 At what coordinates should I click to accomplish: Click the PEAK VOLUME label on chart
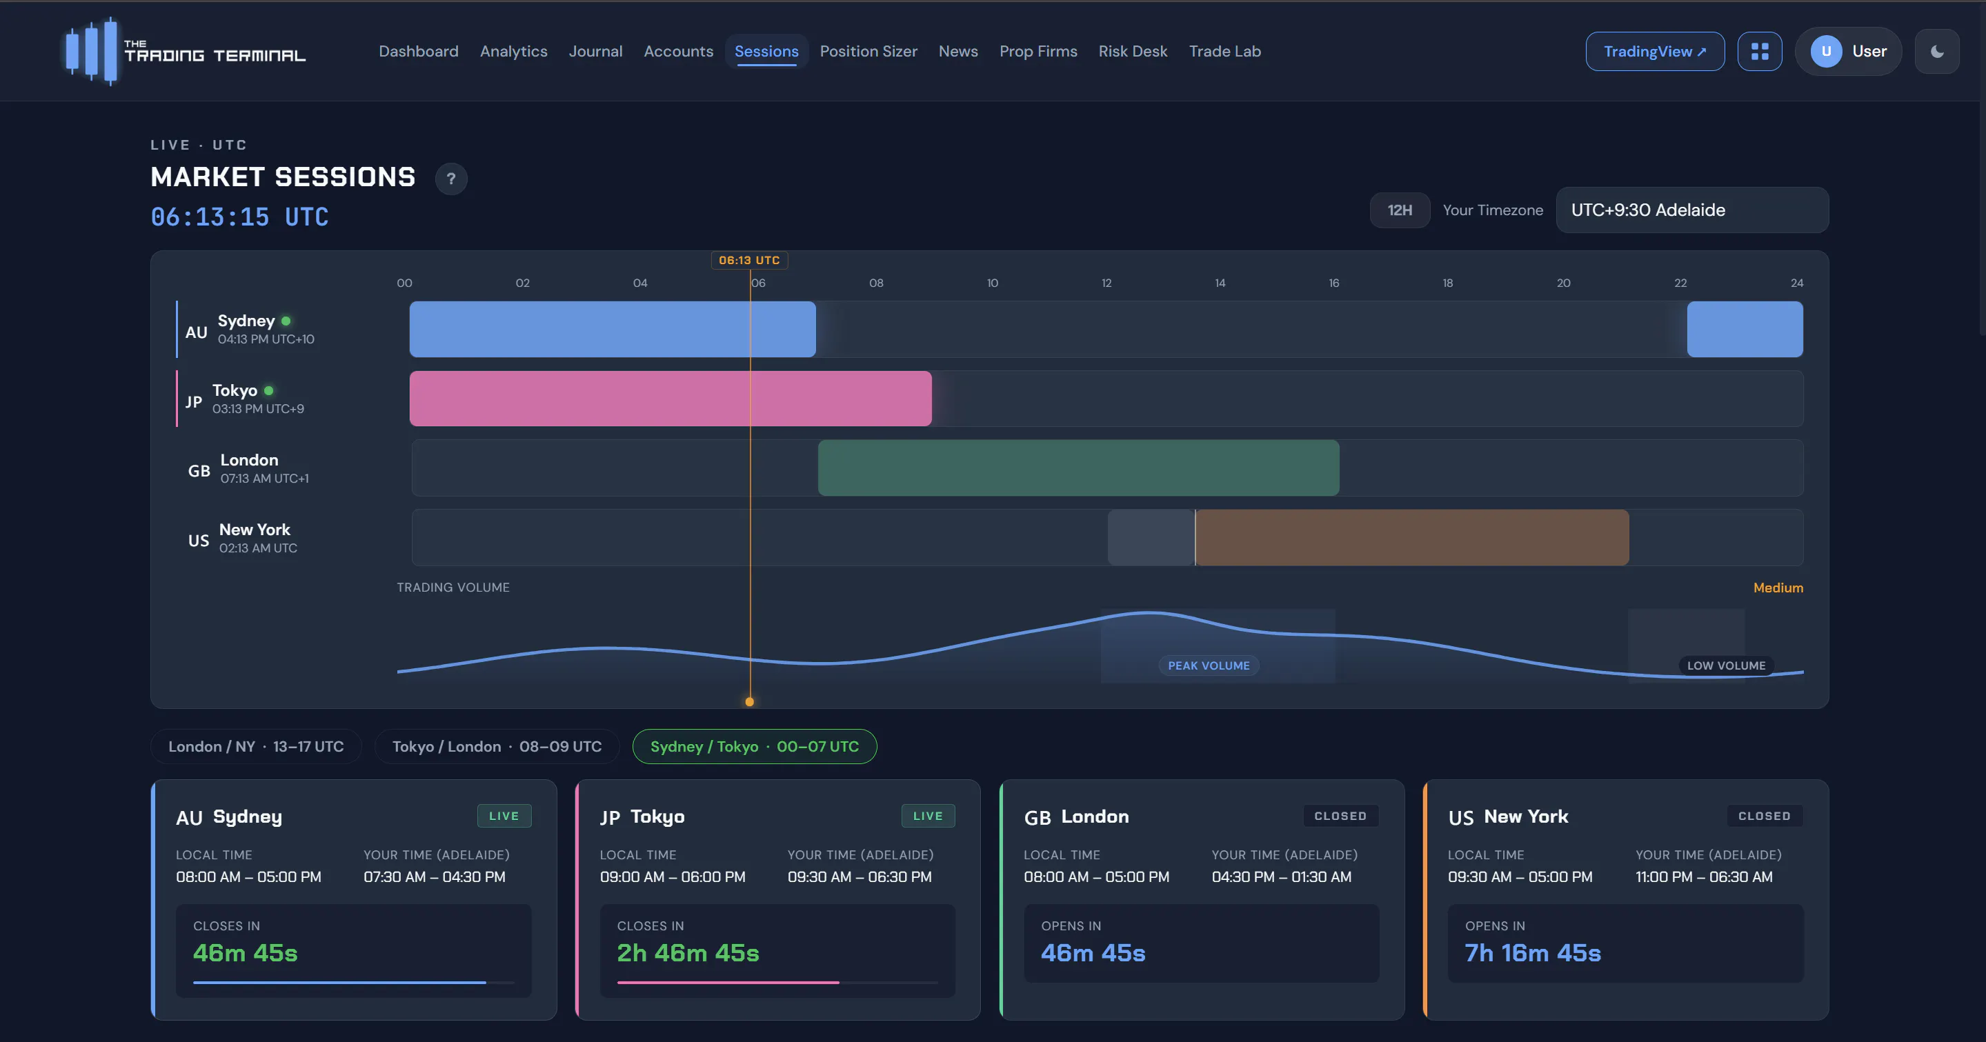coord(1208,665)
